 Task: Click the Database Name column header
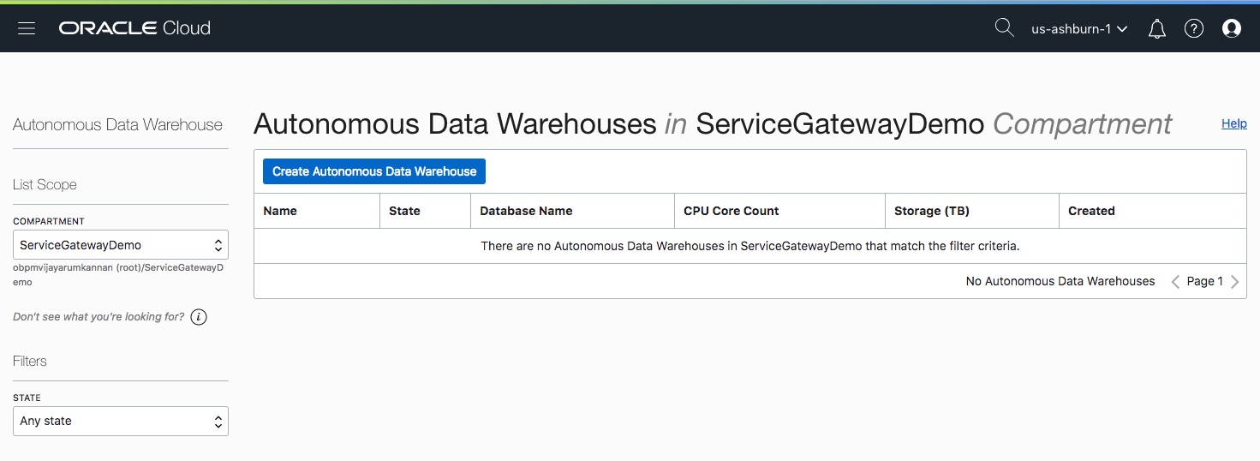click(526, 211)
